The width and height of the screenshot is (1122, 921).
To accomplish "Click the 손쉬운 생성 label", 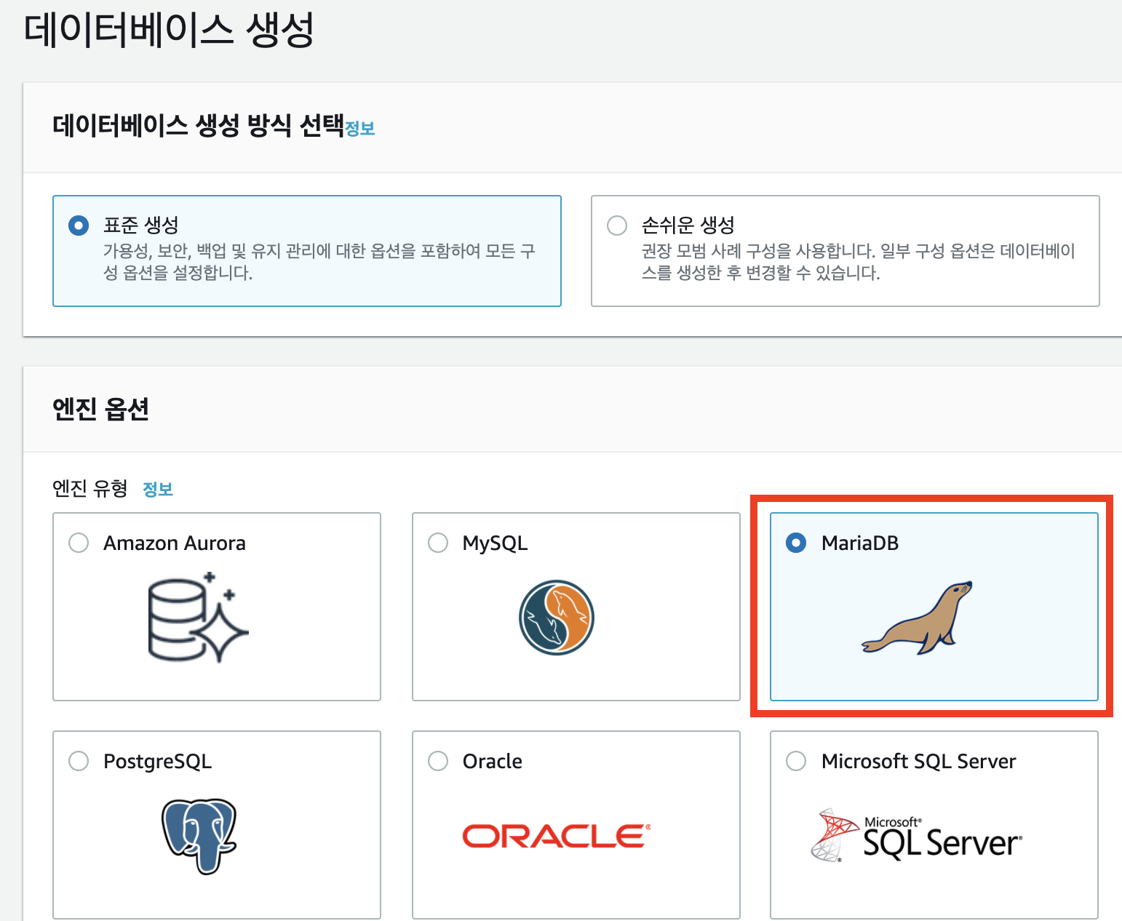I will tap(688, 225).
